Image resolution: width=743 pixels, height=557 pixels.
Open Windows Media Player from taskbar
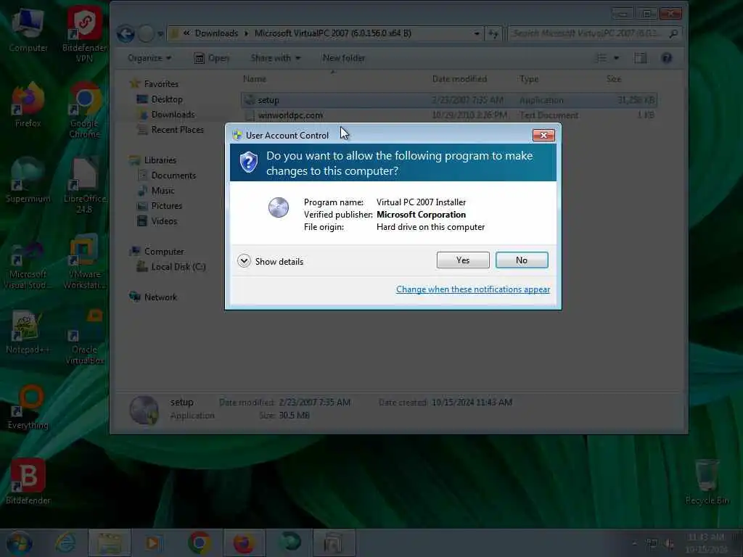click(x=154, y=542)
